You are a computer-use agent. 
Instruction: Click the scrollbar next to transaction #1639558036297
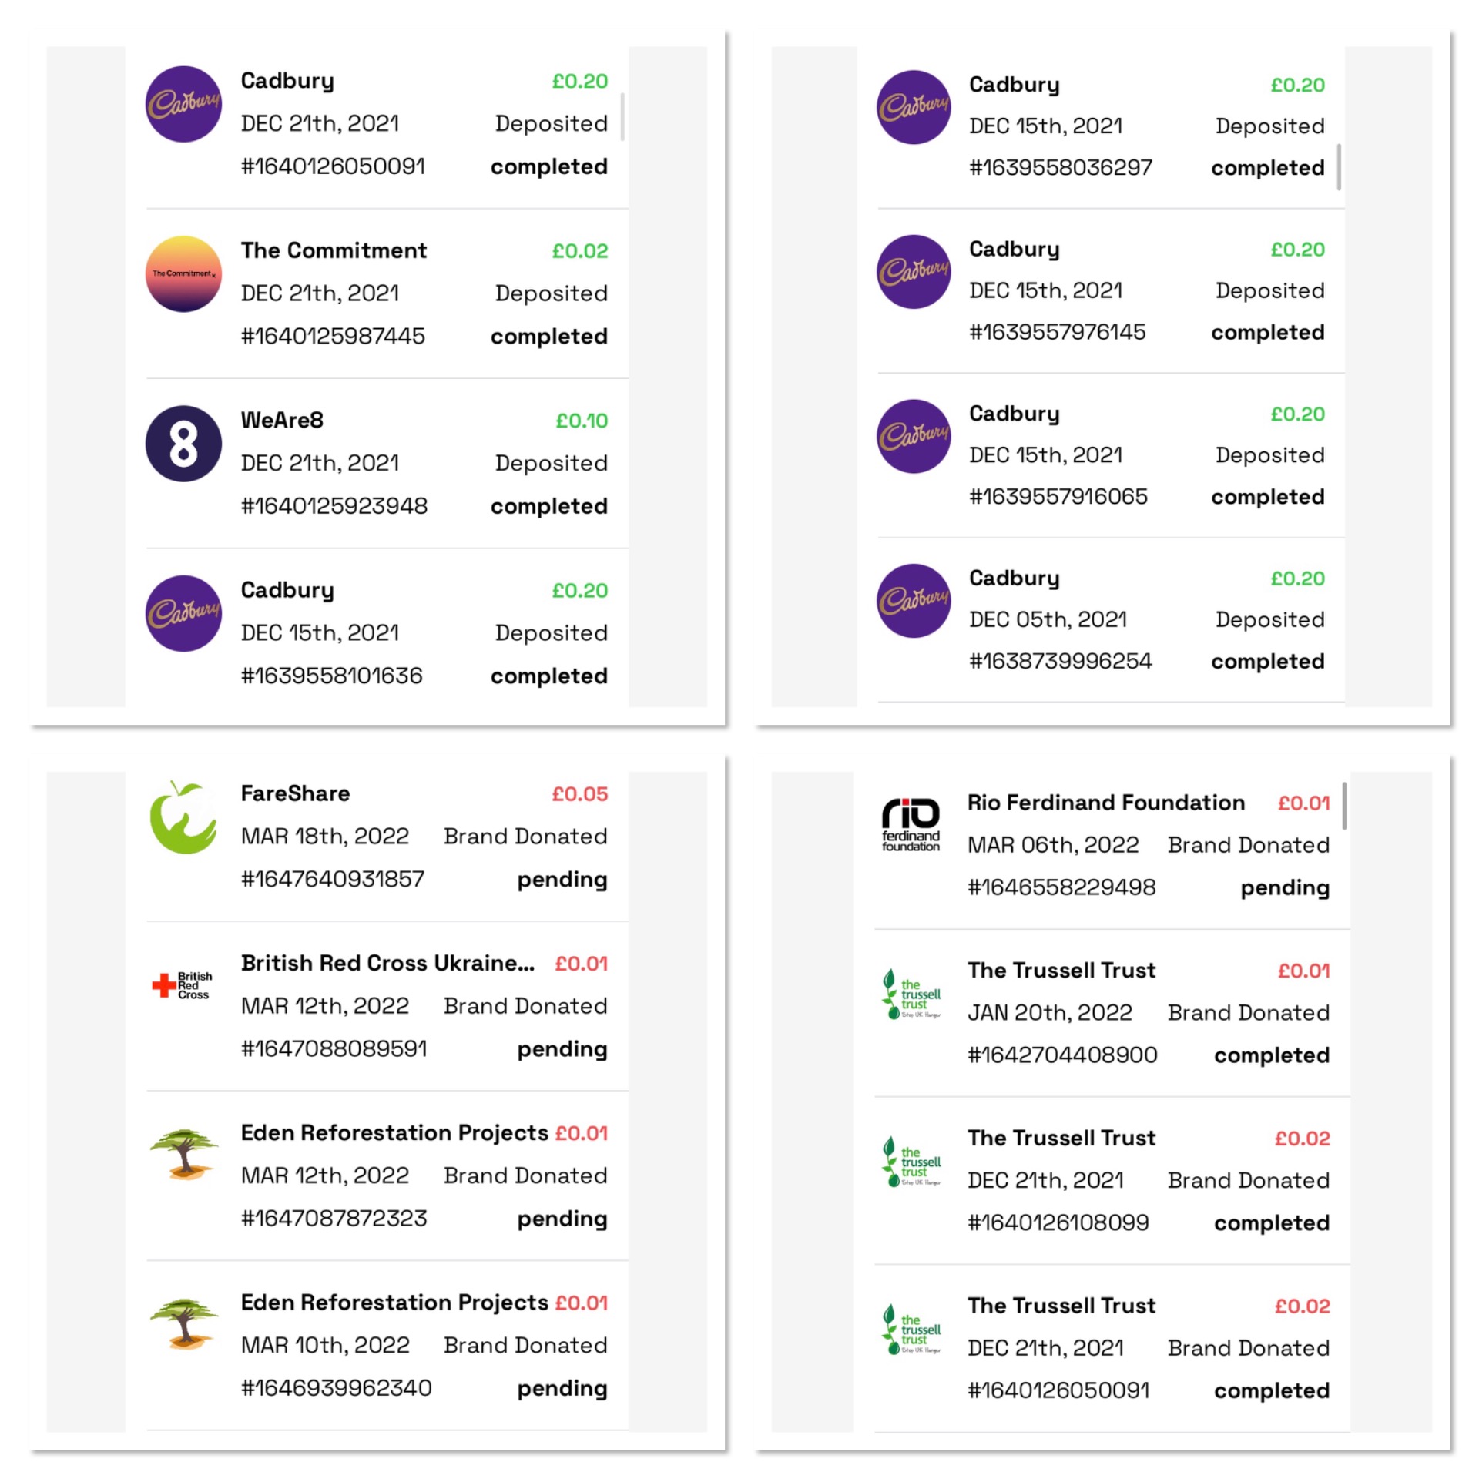click(x=1339, y=166)
